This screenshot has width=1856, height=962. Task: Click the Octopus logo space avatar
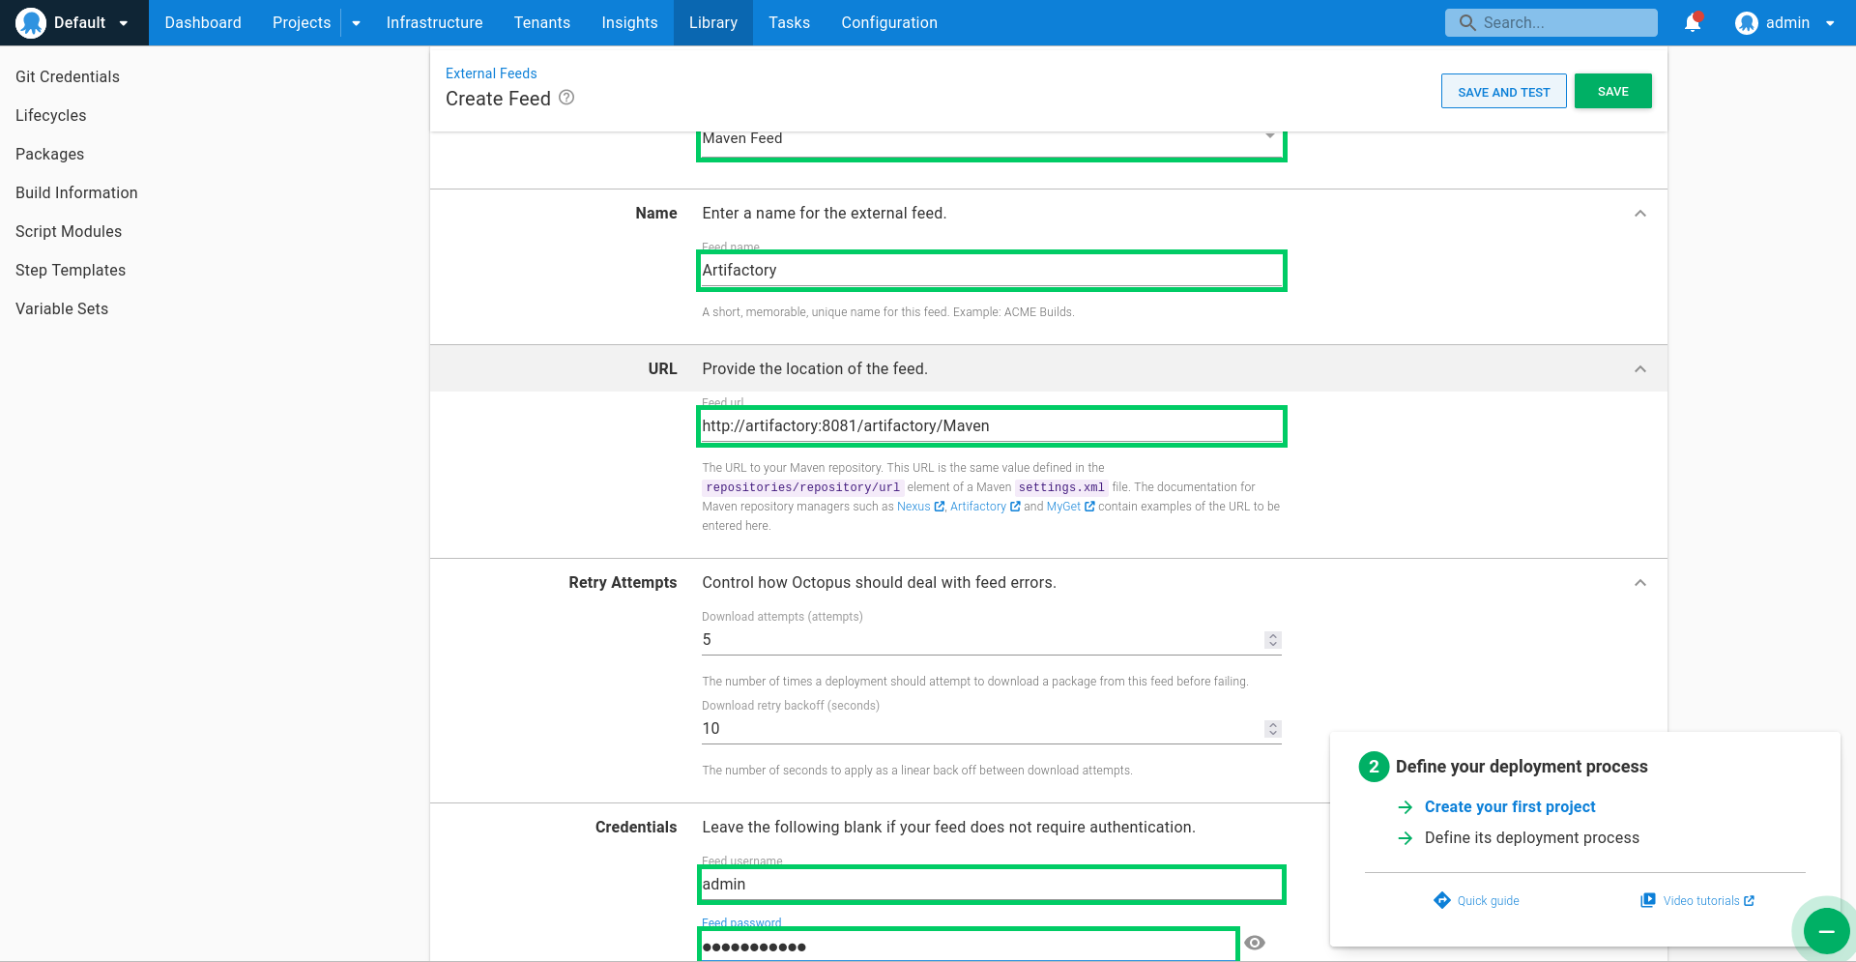(31, 22)
